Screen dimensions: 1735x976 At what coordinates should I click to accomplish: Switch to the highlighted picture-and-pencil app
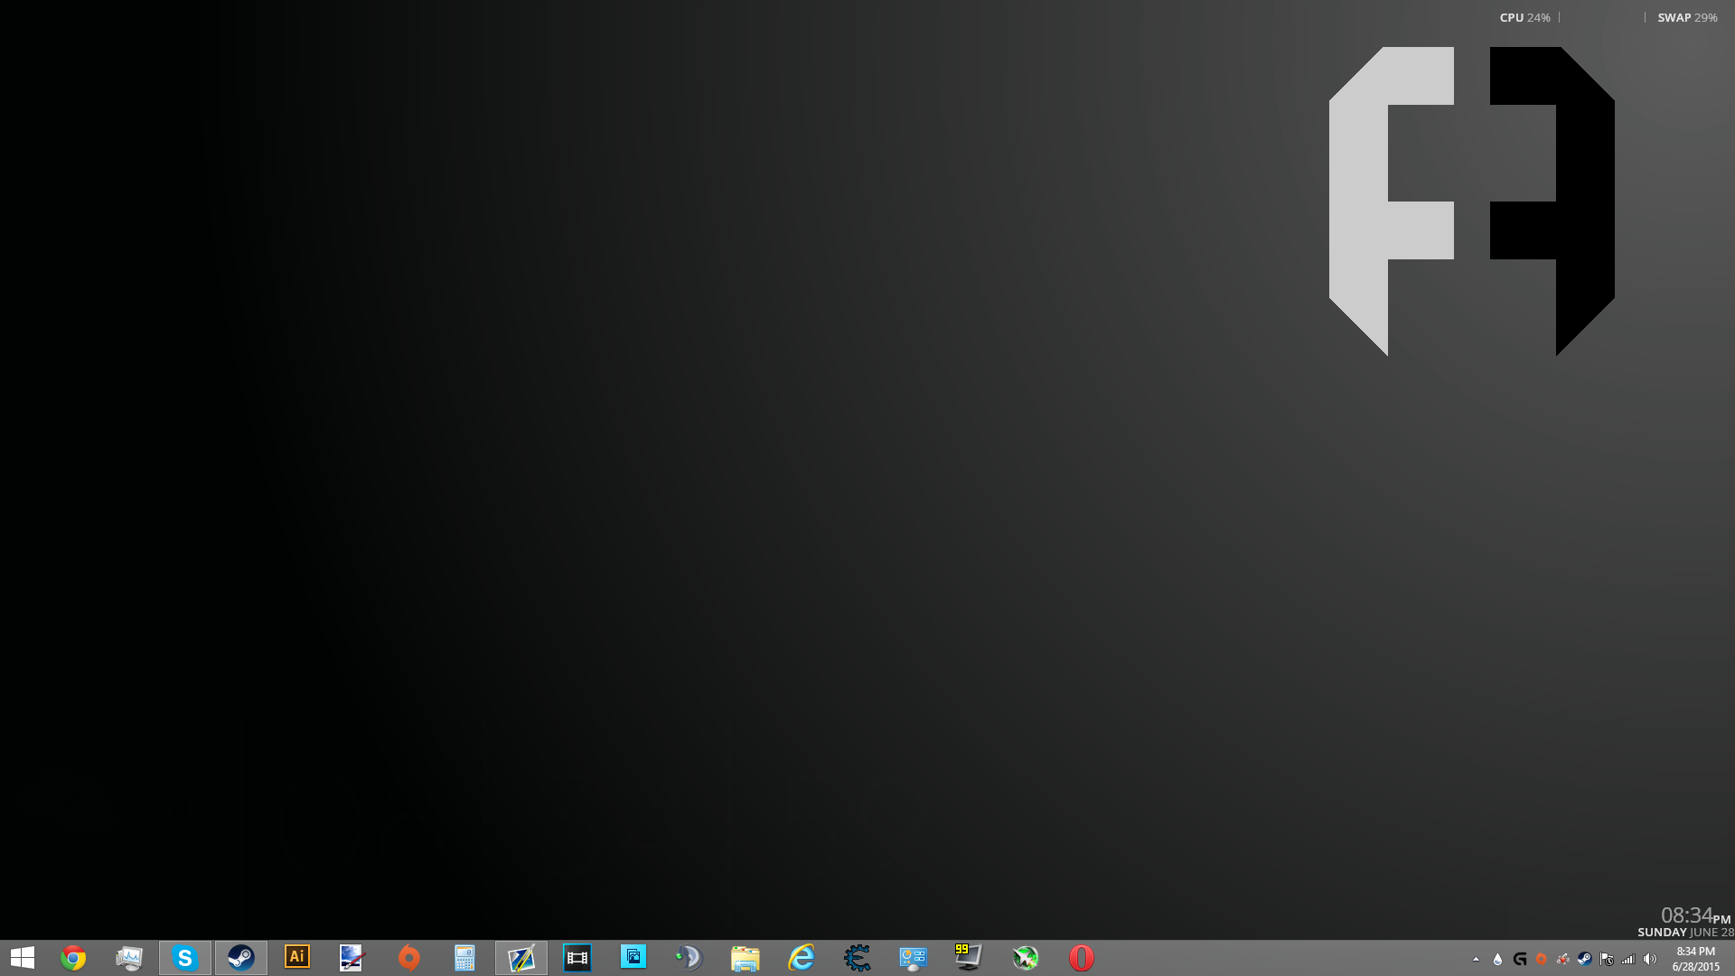(x=521, y=958)
